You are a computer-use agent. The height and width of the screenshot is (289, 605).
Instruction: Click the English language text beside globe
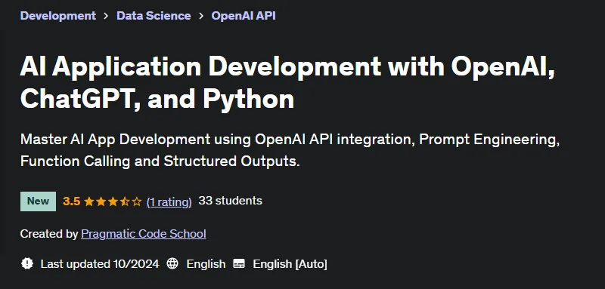[206, 264]
